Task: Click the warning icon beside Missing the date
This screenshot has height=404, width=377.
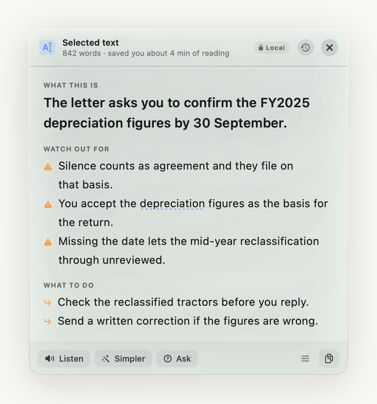Action: (x=48, y=242)
